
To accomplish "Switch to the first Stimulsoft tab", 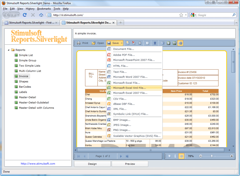I will click(x=31, y=23).
